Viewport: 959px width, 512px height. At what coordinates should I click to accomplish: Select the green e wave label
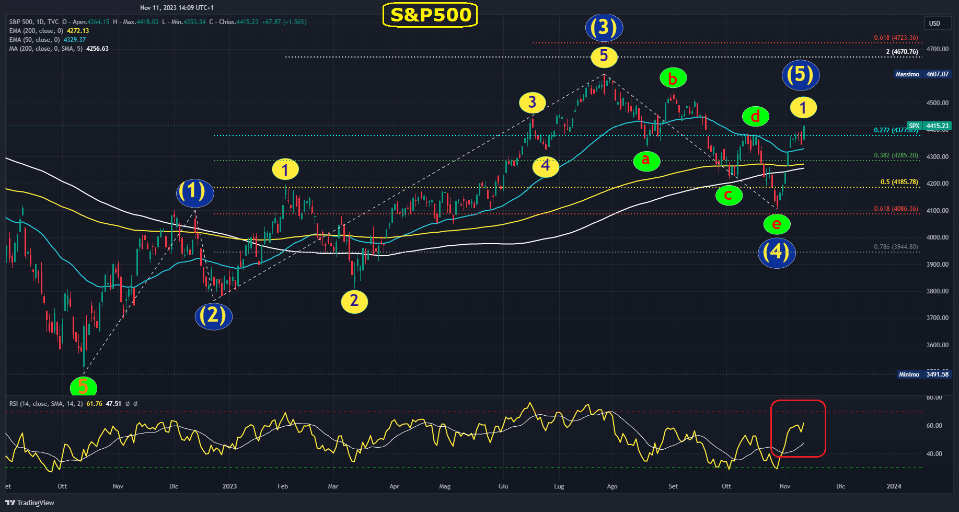(x=777, y=224)
